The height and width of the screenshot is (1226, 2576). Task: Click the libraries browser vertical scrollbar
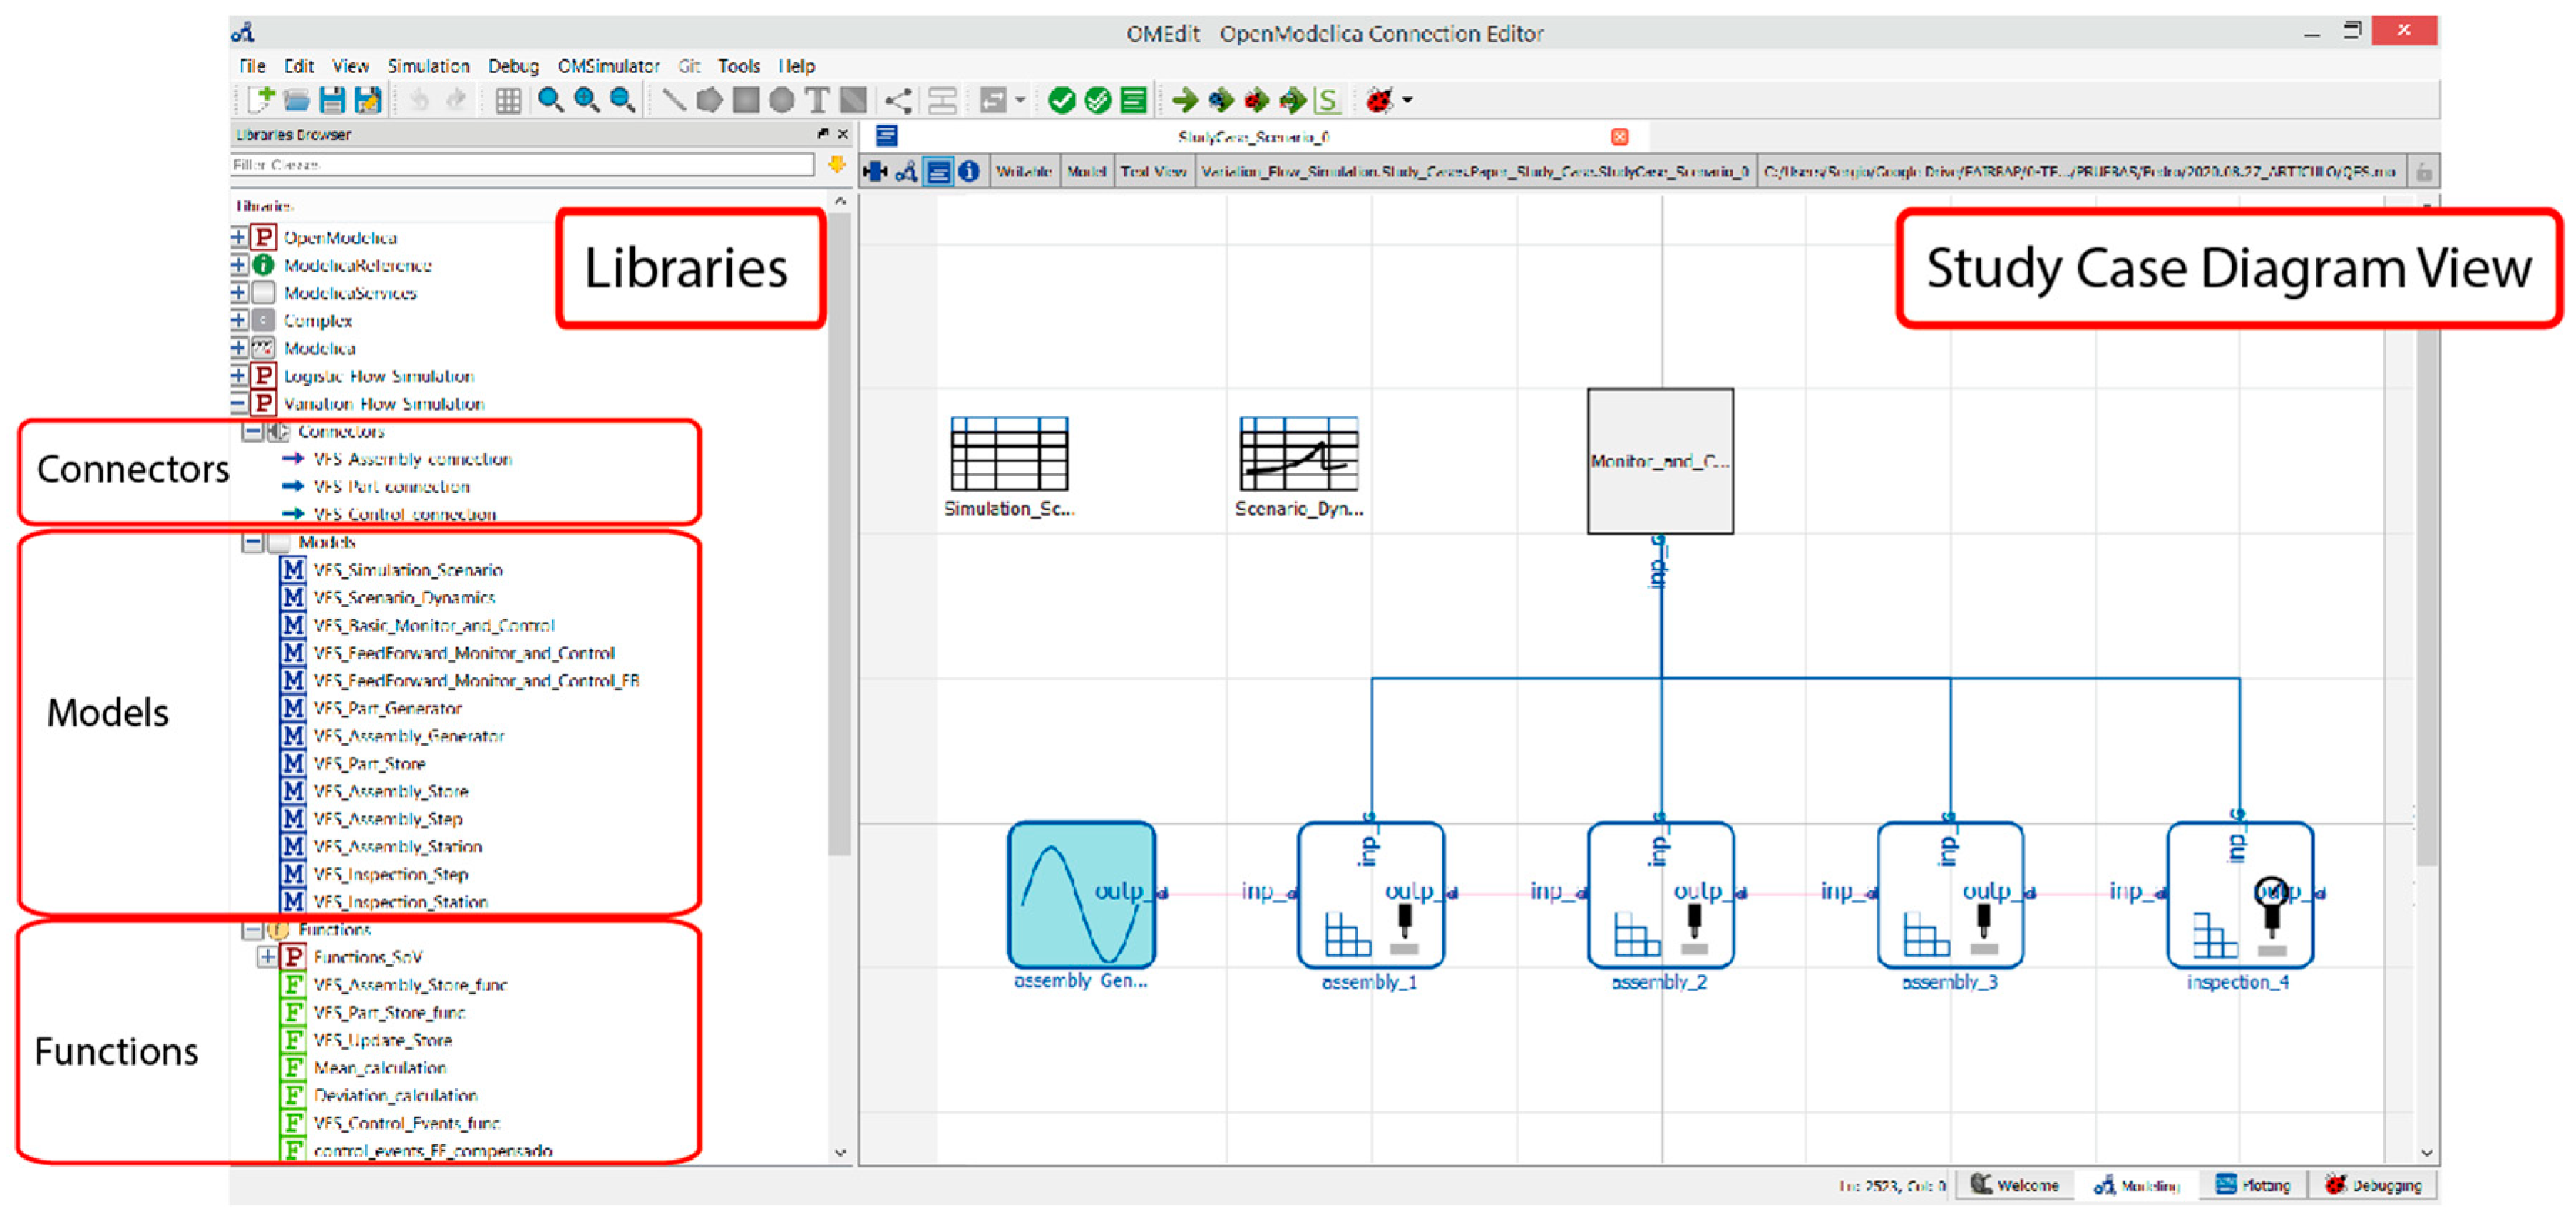tap(840, 530)
